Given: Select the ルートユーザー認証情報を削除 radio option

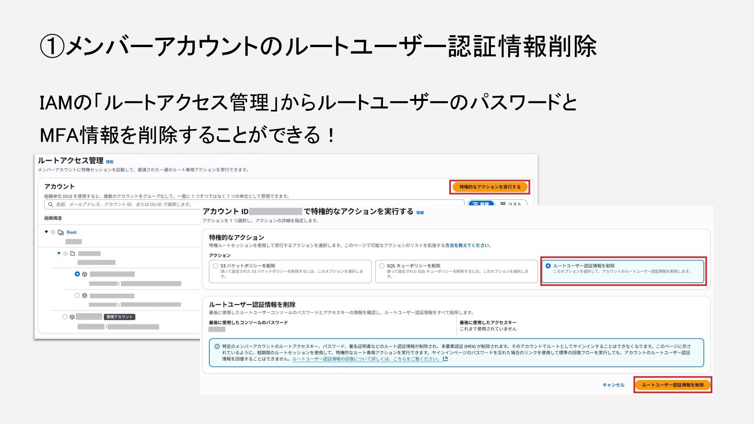Looking at the screenshot, I should coord(548,266).
